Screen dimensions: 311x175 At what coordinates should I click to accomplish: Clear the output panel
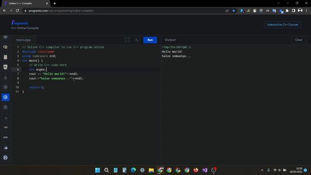coord(299,40)
